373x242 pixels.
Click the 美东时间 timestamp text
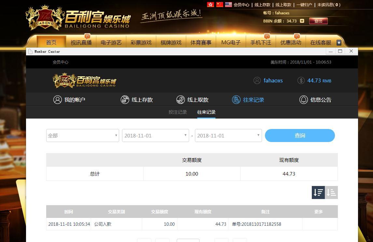pos(301,62)
